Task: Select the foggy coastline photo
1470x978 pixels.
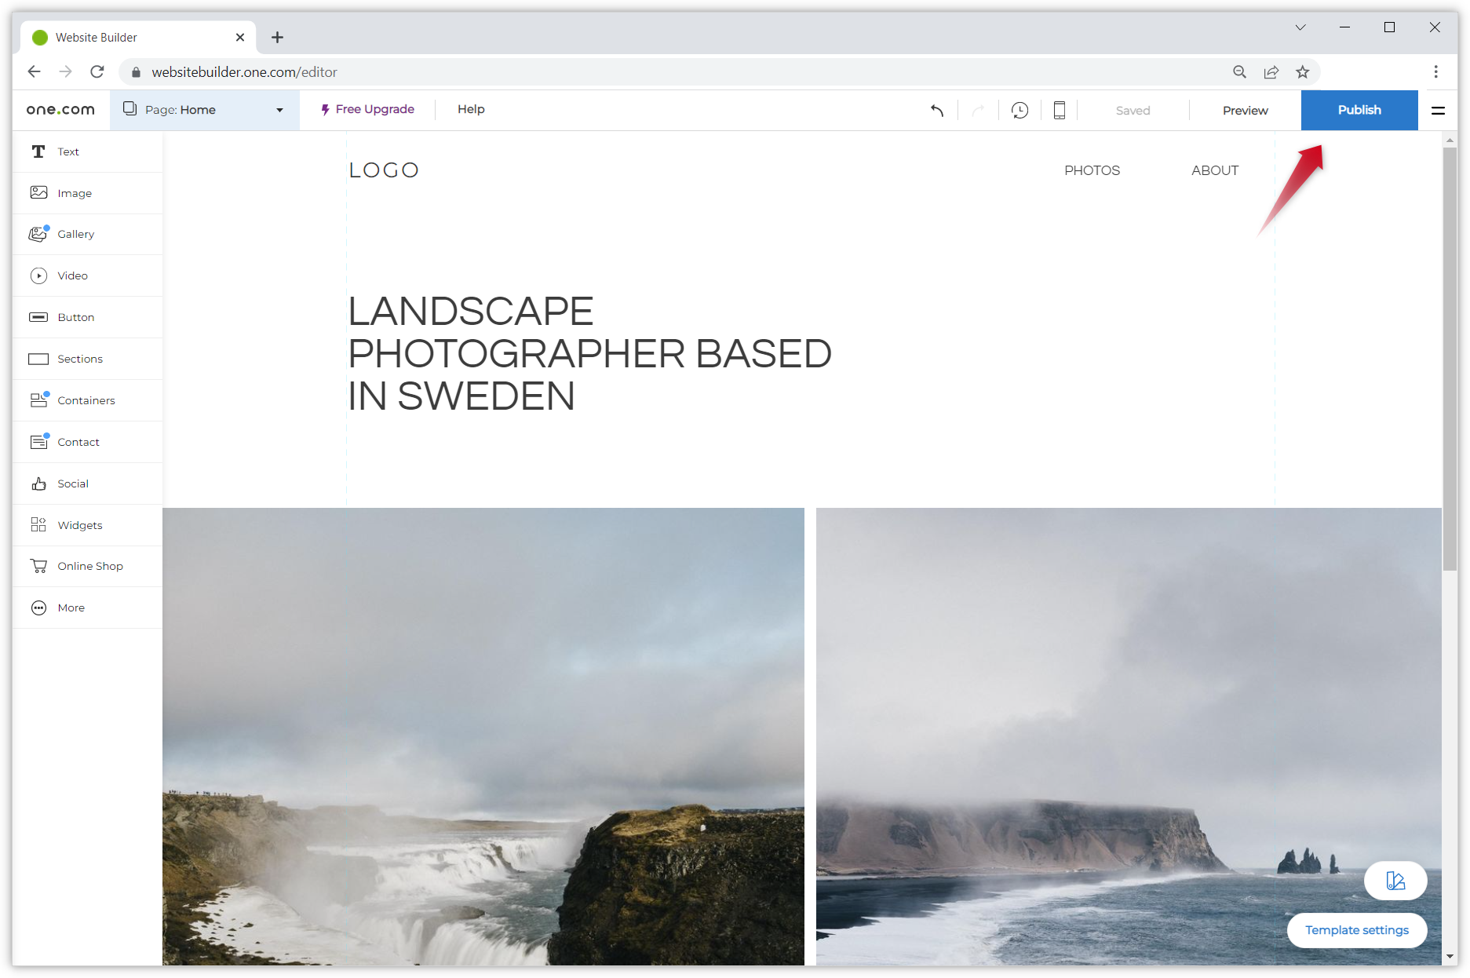Action: coord(1129,736)
